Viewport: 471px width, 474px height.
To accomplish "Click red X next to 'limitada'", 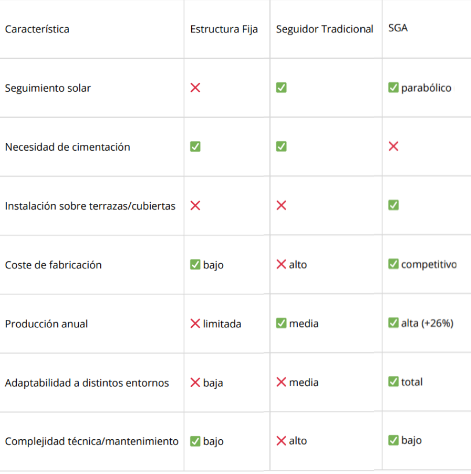I will [195, 323].
